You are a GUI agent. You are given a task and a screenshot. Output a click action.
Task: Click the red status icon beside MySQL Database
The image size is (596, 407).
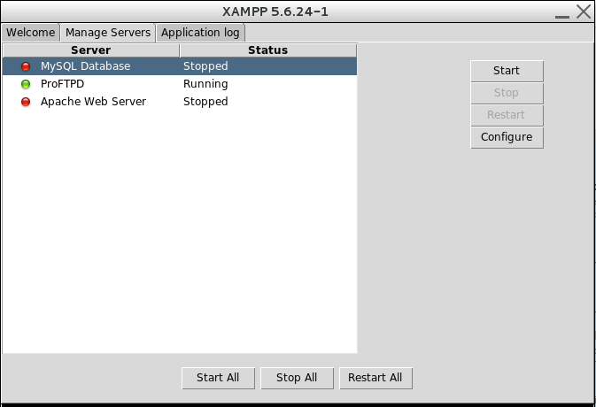tap(26, 66)
